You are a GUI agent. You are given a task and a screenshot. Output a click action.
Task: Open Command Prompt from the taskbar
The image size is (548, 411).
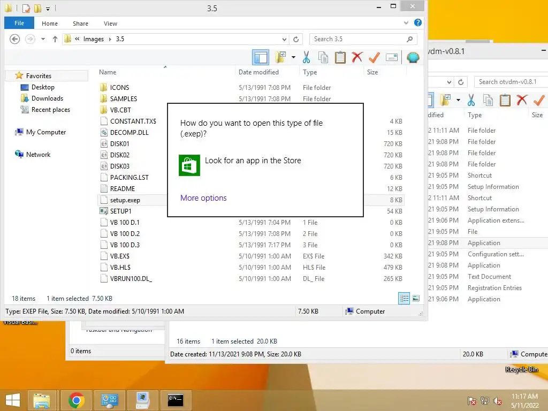(x=176, y=400)
